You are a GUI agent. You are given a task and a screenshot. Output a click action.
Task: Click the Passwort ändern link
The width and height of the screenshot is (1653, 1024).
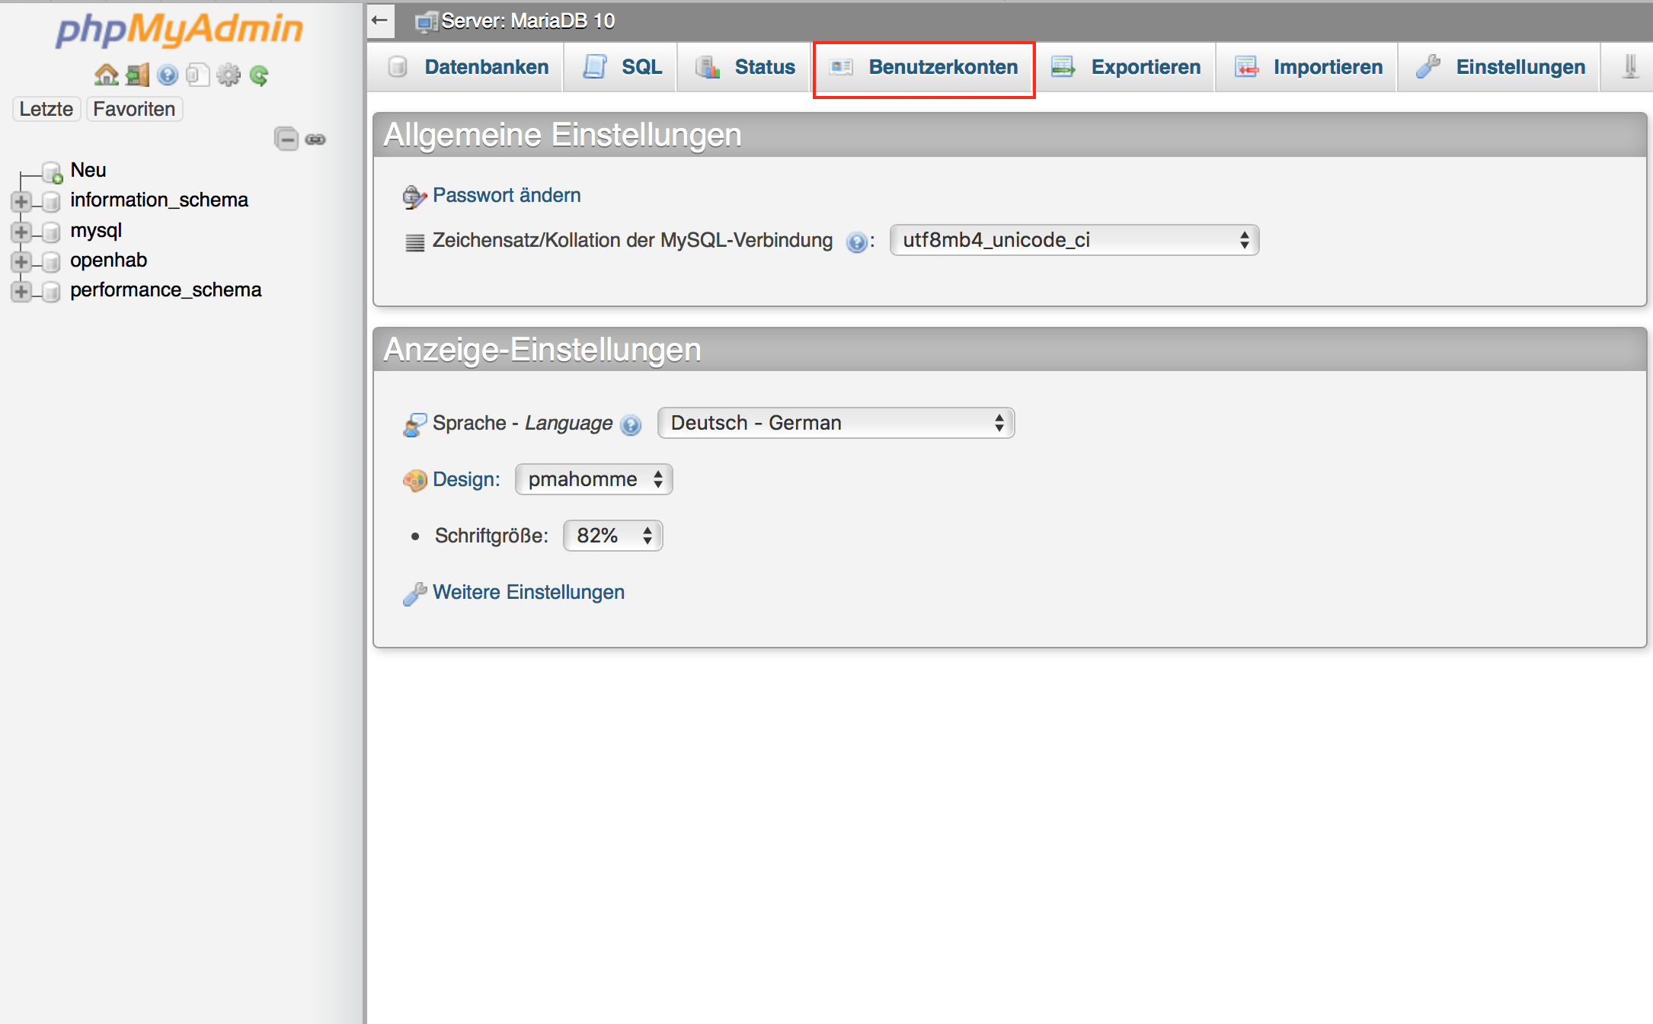[x=506, y=195]
